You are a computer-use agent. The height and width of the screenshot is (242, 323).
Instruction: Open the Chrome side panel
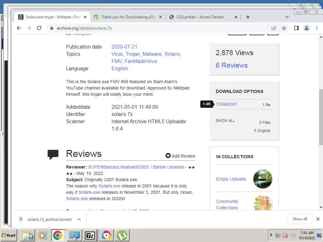[297, 28]
